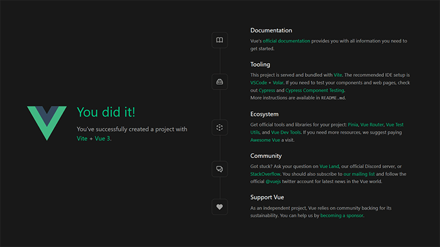440x247 pixels.
Task: Click the Community chat bubbles icon
Action: pyautogui.click(x=220, y=169)
